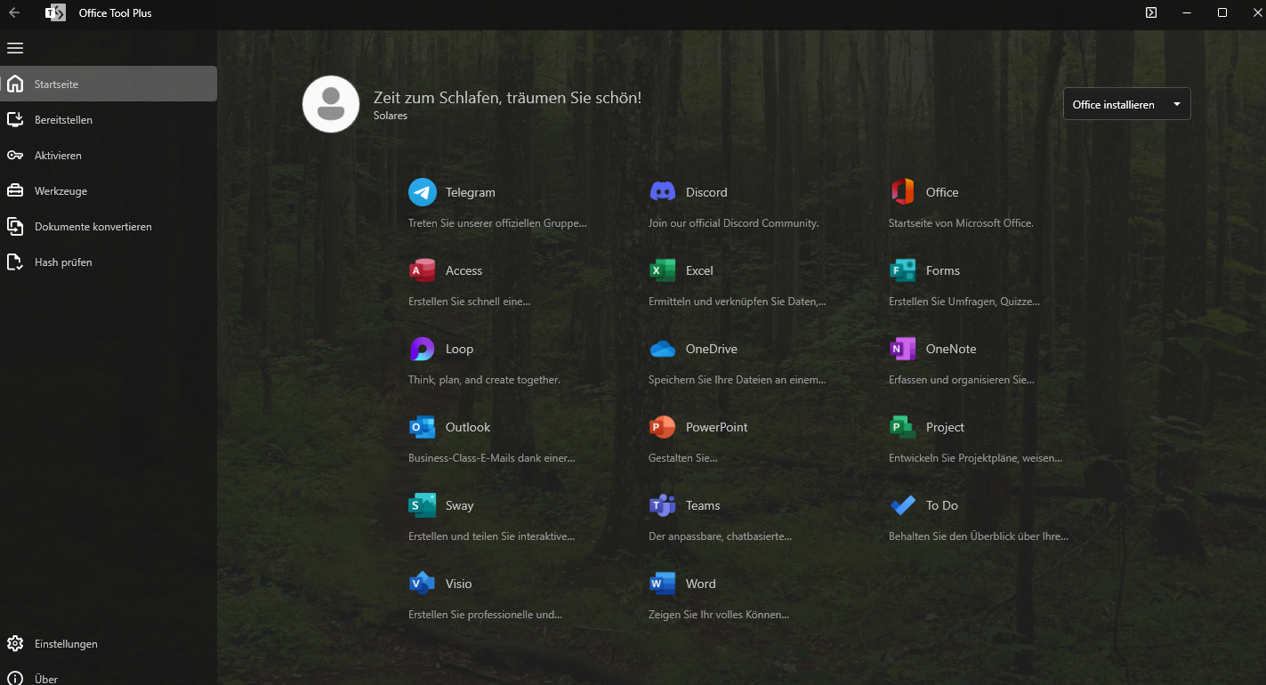Viewport: 1266px width, 685px height.
Task: Click the Telegram link label
Action: (471, 192)
